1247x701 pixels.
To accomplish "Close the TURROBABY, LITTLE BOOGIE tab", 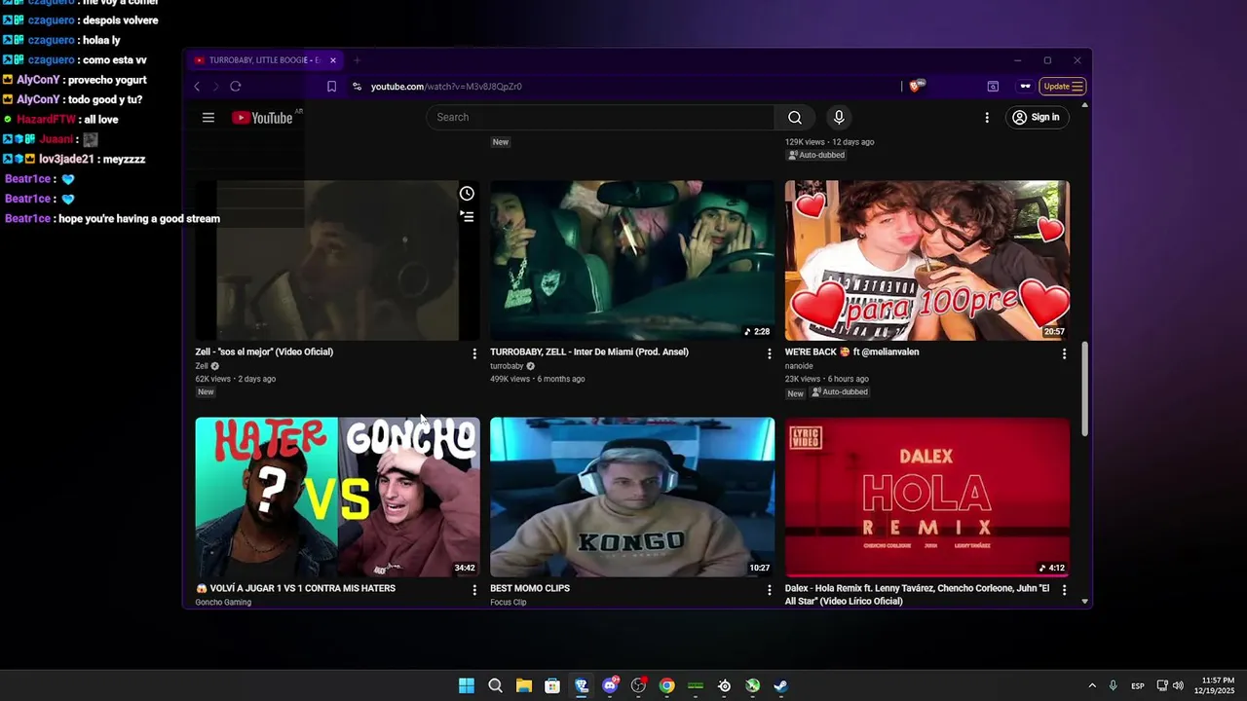I will click(332, 60).
